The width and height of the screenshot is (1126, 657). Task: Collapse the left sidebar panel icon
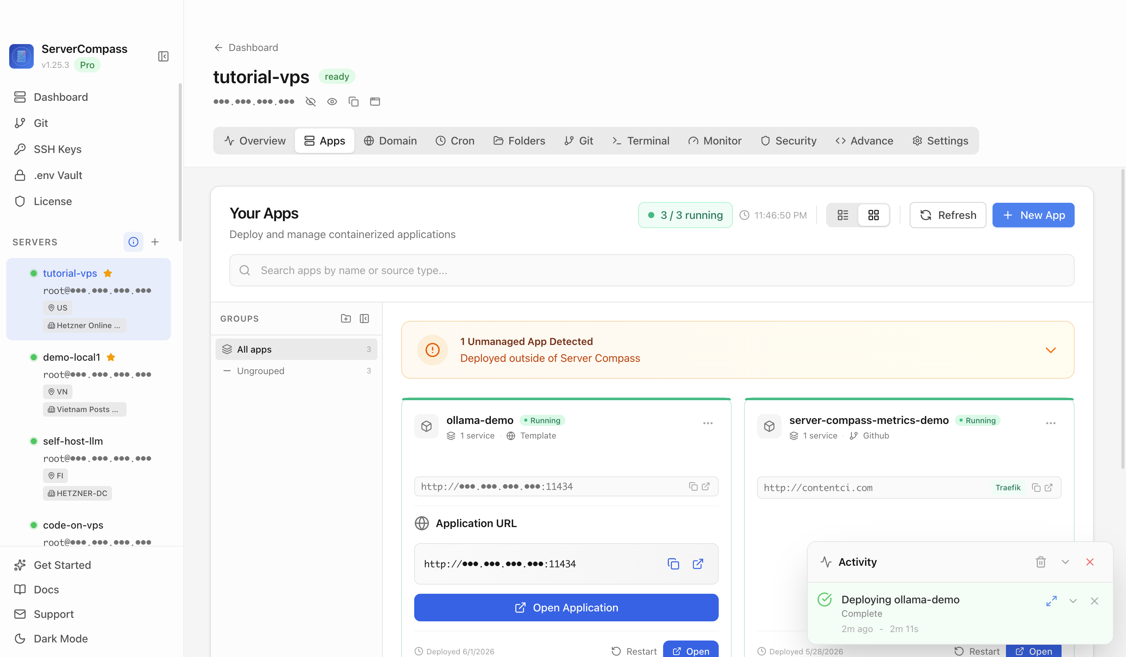coord(163,56)
